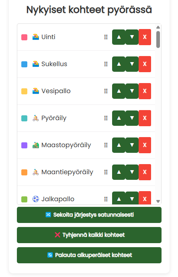Click drag handle next to Pyöräily
This screenshot has width=178, height=277.
click(106, 118)
